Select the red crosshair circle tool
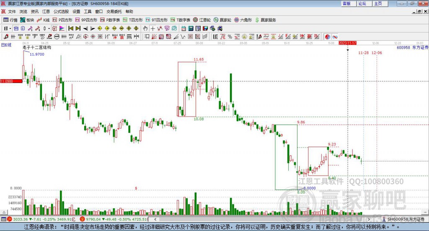The width and height of the screenshot is (429, 231). (85, 36)
